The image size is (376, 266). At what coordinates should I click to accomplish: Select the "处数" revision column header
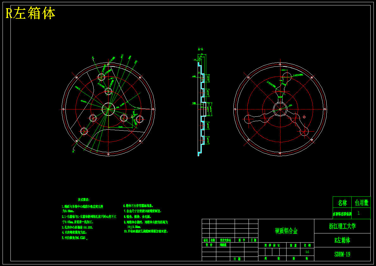tap(213, 240)
